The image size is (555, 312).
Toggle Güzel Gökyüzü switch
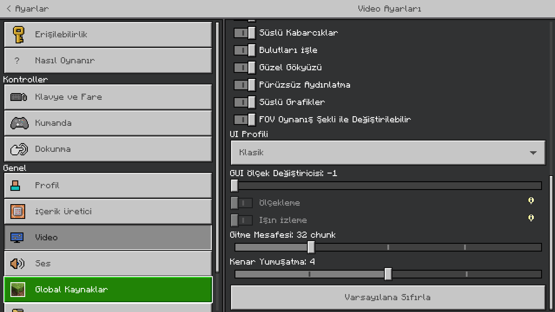tap(245, 68)
